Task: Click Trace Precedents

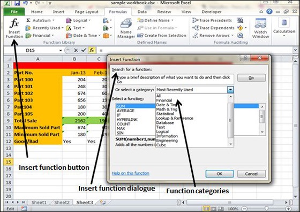Action: 212,20
